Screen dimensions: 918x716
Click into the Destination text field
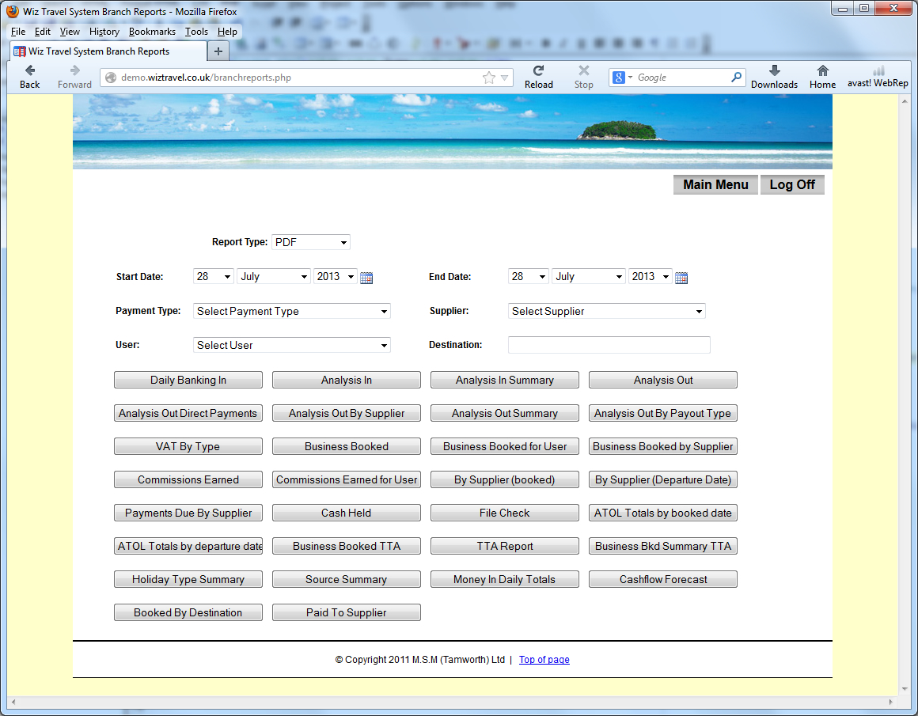(609, 345)
